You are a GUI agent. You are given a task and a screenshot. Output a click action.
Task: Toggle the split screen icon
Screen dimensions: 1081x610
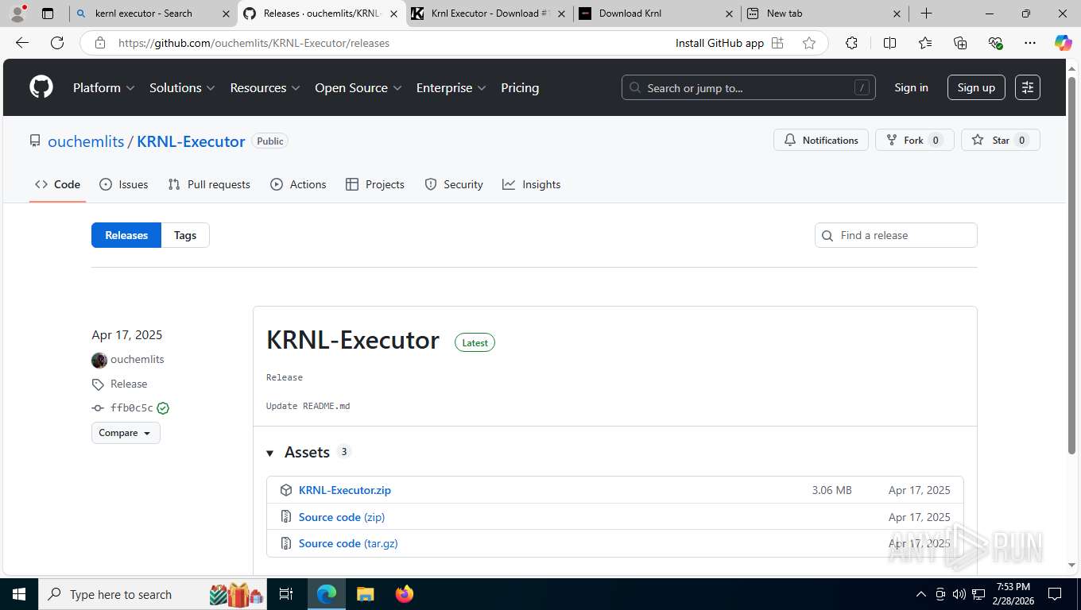tap(889, 43)
